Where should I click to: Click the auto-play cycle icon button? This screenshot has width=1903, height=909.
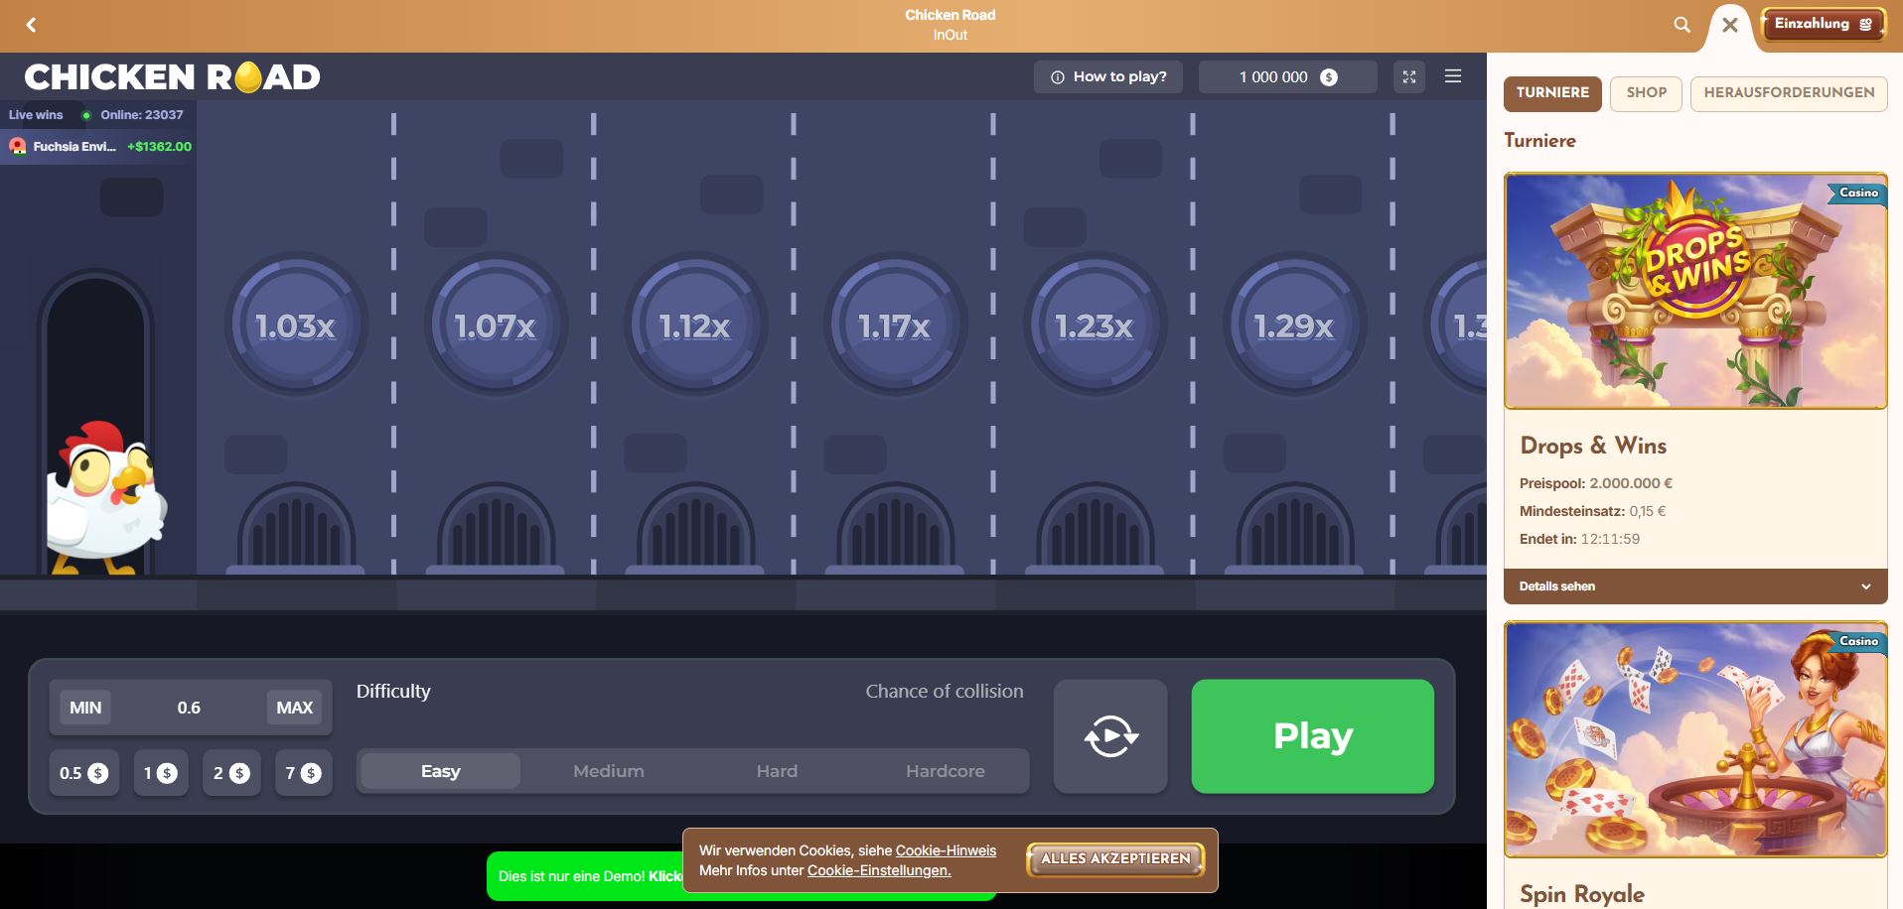[x=1110, y=736]
